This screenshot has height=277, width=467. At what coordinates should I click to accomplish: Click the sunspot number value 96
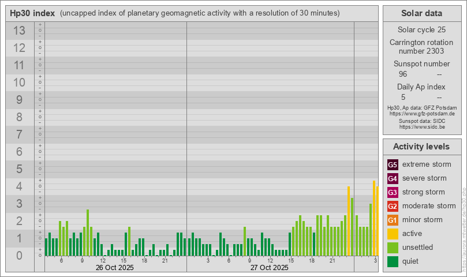pyautogui.click(x=403, y=74)
